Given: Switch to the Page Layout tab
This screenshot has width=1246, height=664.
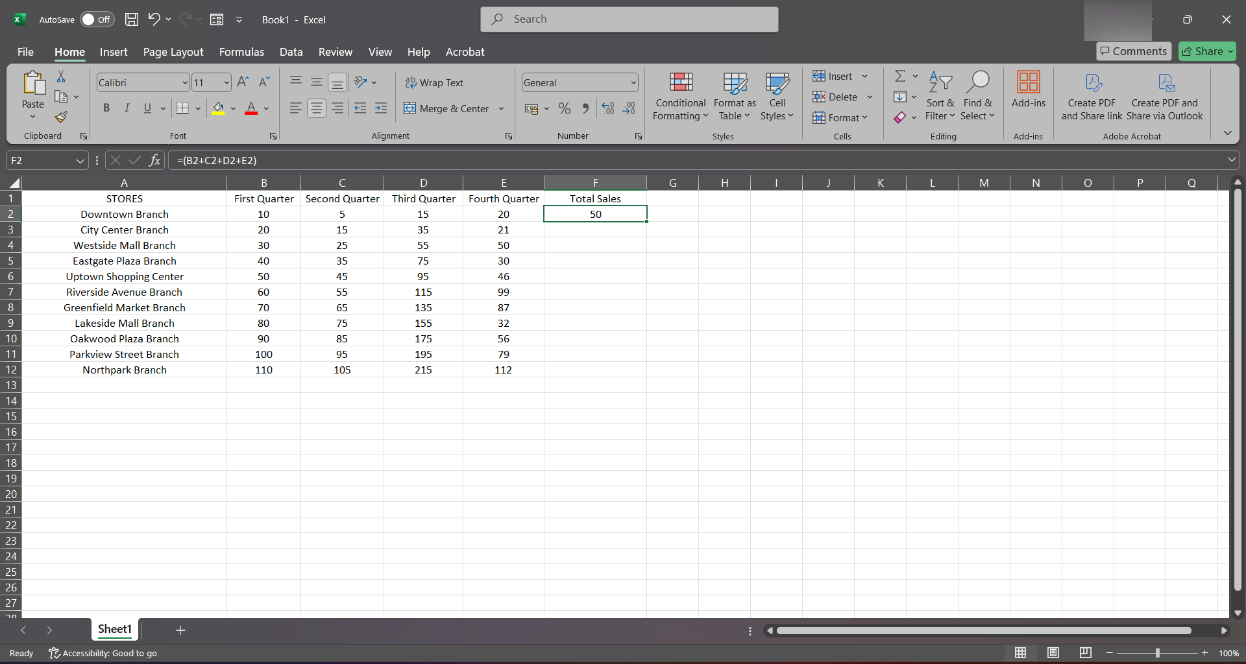Looking at the screenshot, I should pyautogui.click(x=173, y=52).
